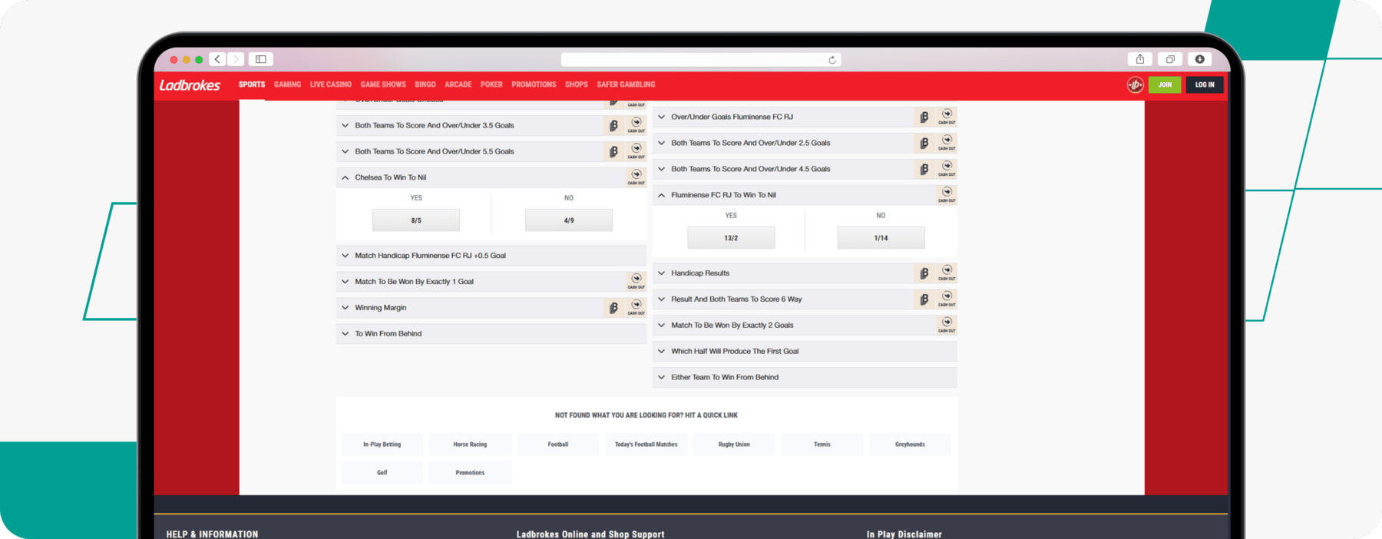Open the Sports tab
The height and width of the screenshot is (539, 1382).
[x=252, y=84]
